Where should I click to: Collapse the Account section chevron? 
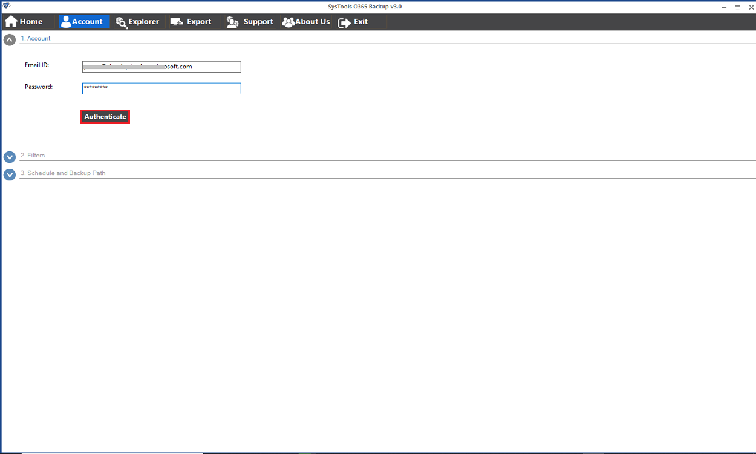pos(10,40)
